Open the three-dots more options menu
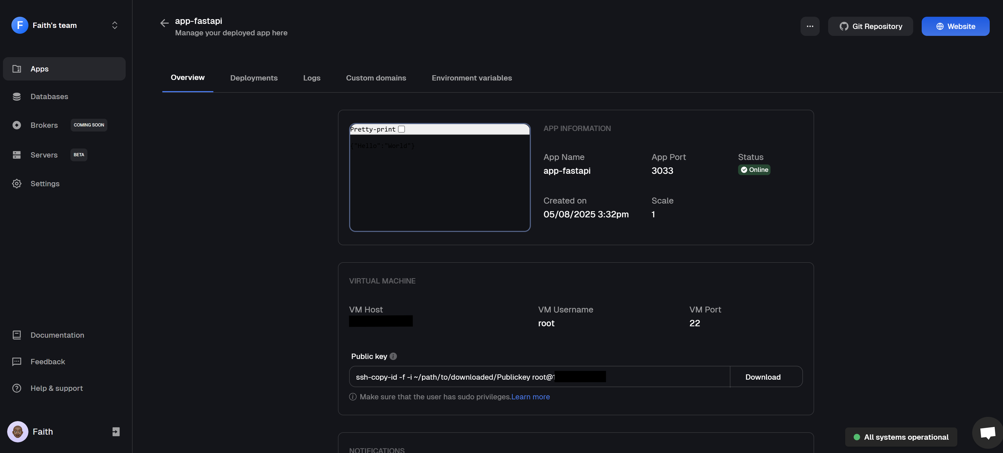This screenshot has width=1003, height=453. [x=810, y=27]
